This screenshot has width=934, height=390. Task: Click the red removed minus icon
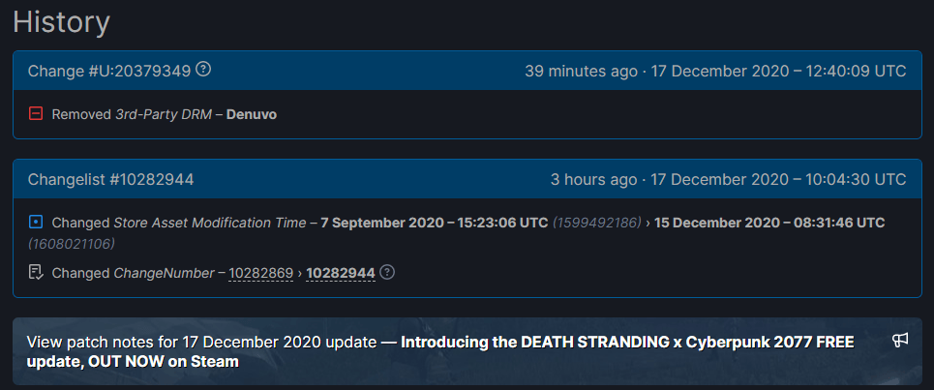[36, 114]
